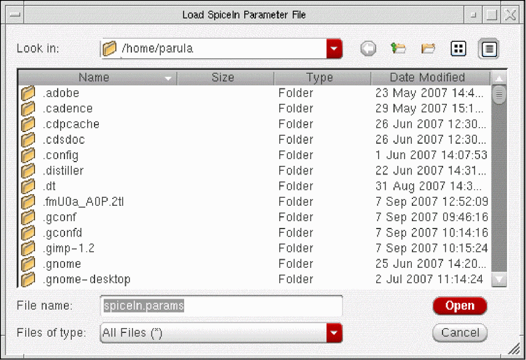Screen dimensions: 526x360
Task: Select the .gnome-desktop folder icon
Action: click(x=28, y=280)
